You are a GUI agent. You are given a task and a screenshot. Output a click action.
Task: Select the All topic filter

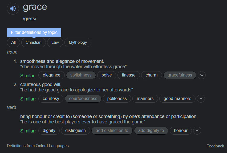point(14,42)
